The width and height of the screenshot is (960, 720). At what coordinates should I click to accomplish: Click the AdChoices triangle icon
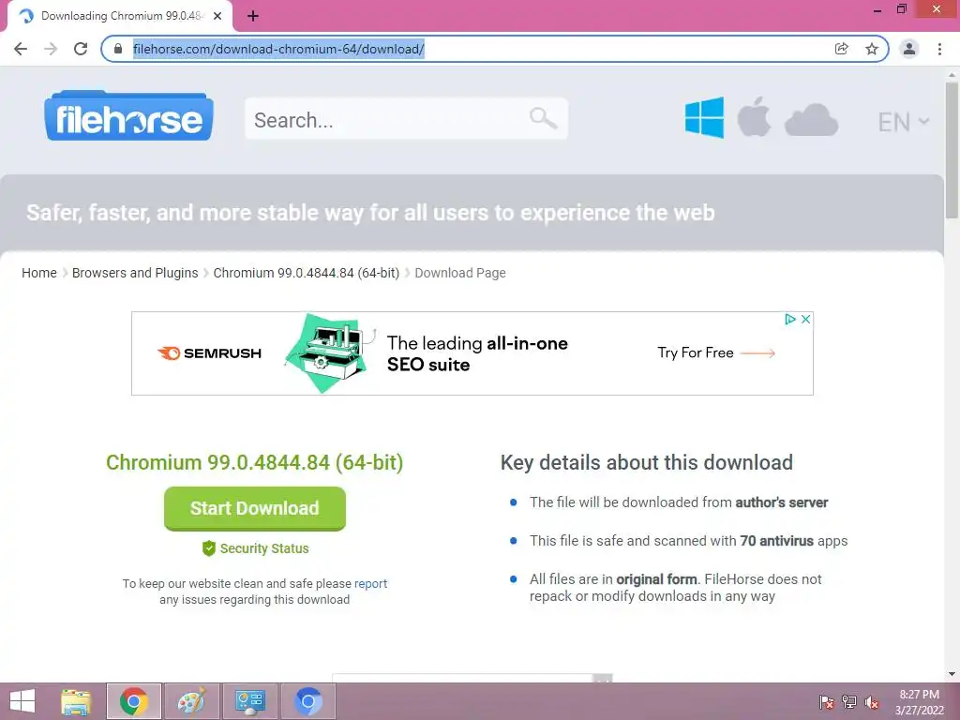pos(789,319)
